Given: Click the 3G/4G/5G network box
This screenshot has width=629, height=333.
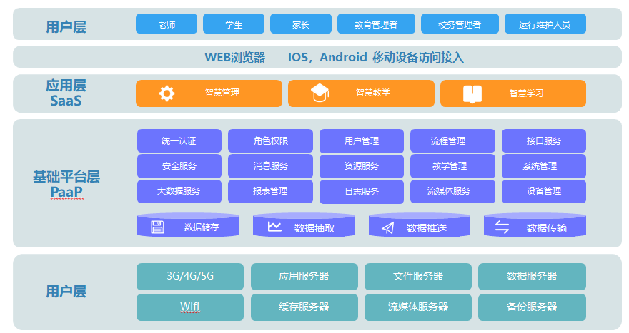Looking at the screenshot, I should tap(189, 276).
